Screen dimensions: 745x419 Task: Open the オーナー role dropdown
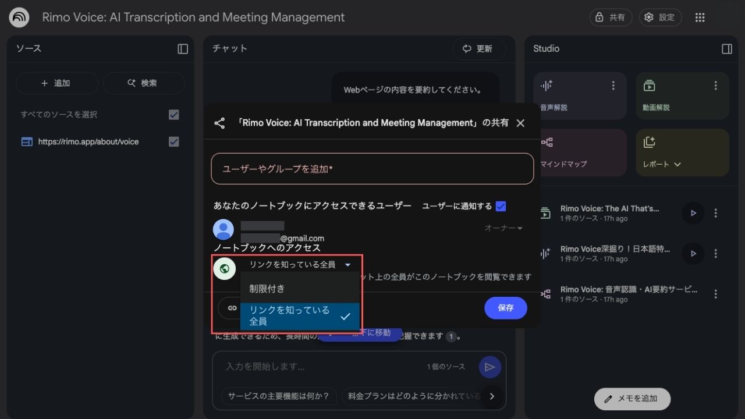(x=503, y=229)
